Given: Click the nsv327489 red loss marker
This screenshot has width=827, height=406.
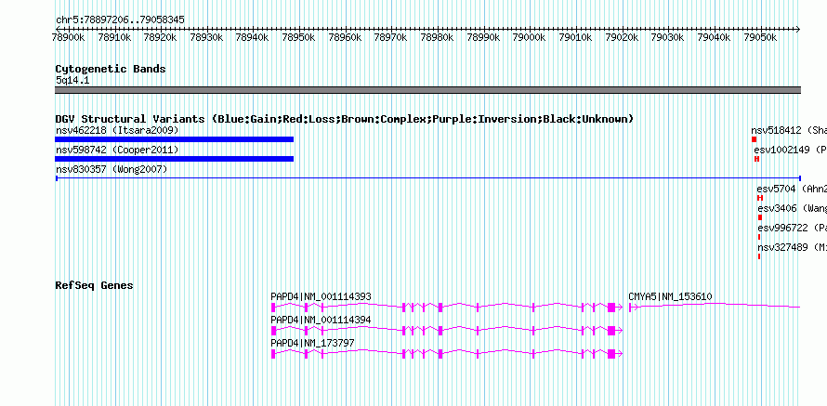Looking at the screenshot, I should (x=759, y=256).
